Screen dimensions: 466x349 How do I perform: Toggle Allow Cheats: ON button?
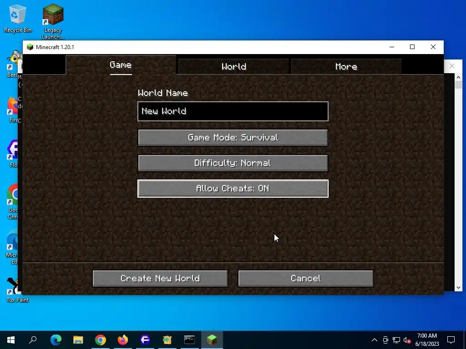pos(233,189)
